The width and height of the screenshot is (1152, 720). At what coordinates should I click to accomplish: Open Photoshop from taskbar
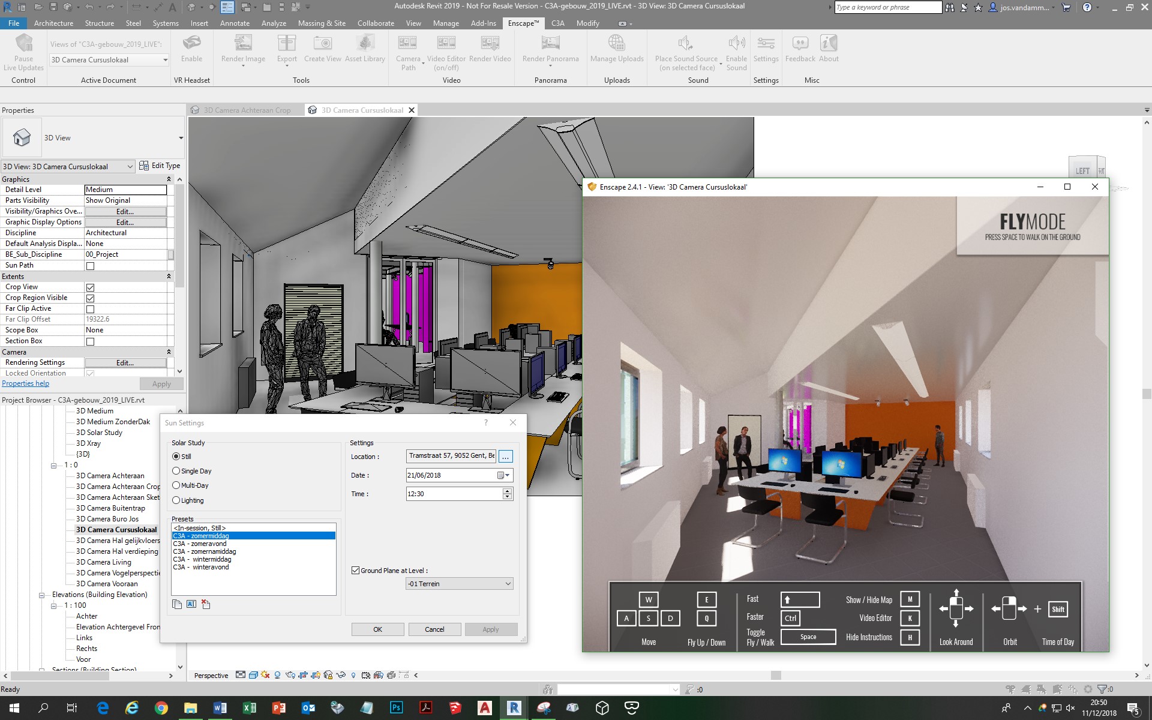(x=397, y=708)
